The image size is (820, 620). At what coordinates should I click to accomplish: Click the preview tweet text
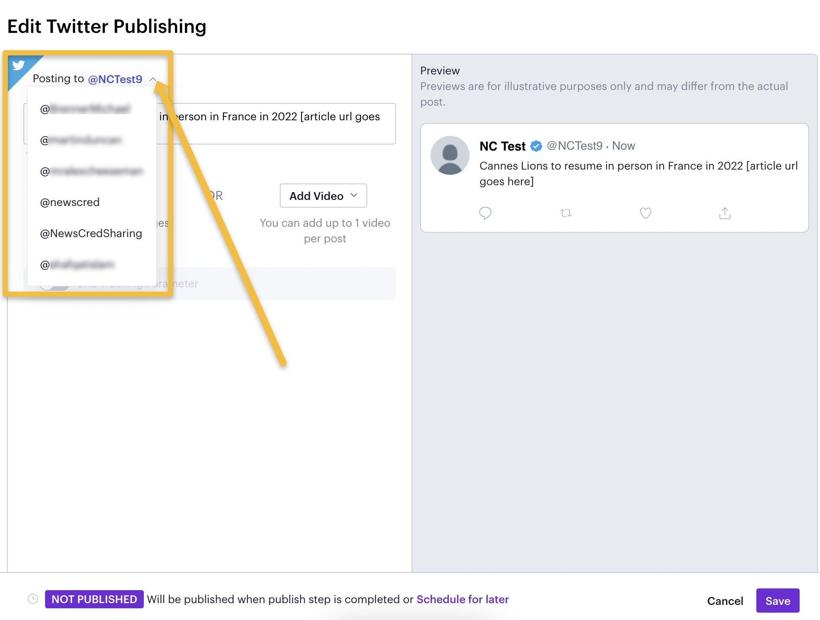tap(638, 173)
